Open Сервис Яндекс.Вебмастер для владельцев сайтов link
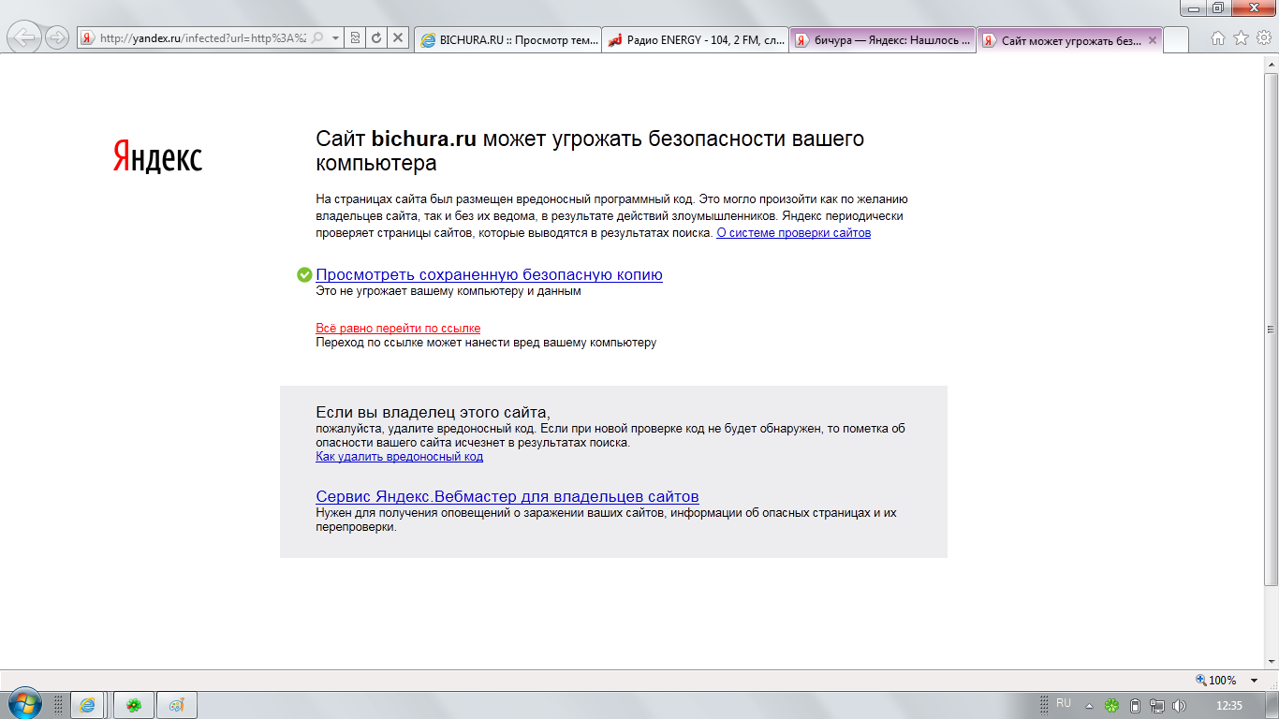 507,496
